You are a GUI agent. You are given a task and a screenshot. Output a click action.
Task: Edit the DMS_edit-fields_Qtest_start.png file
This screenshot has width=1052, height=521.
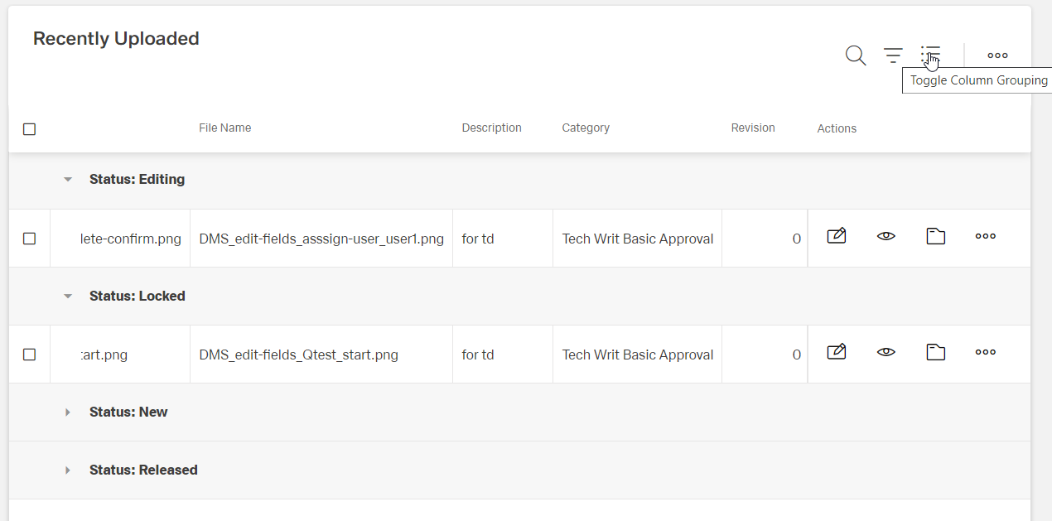[837, 352]
